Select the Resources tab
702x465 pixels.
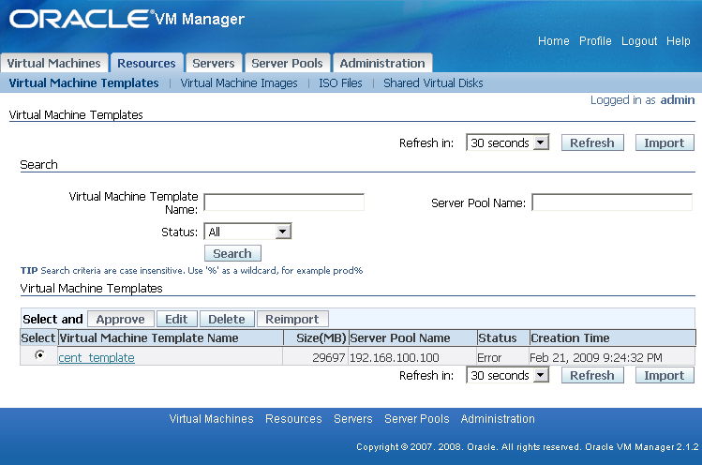point(146,63)
